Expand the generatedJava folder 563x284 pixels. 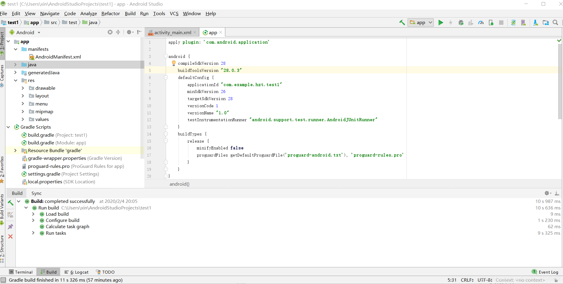pyautogui.click(x=15, y=72)
